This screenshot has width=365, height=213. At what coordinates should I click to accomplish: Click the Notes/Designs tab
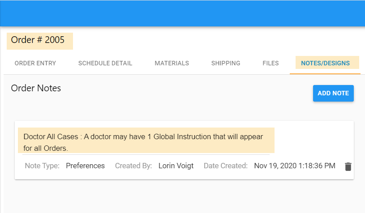pyautogui.click(x=325, y=63)
